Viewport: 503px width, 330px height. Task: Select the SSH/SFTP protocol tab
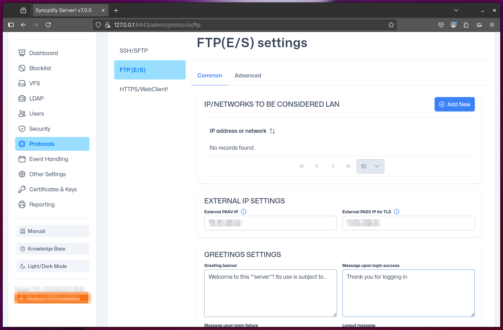[x=134, y=51]
